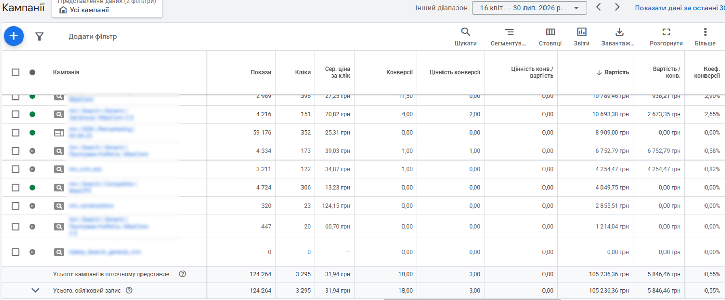Open paused status dropdown in the 320 impressions row
Viewport: 725px width, 300px height.
32,206
